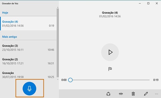Viewport: 161px width, 98px height.
Task: Click the 0:00 elapsed time label
Action: [x=64, y=80]
